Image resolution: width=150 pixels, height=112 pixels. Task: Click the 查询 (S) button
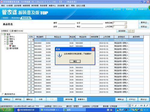pyautogui.click(x=144, y=22)
